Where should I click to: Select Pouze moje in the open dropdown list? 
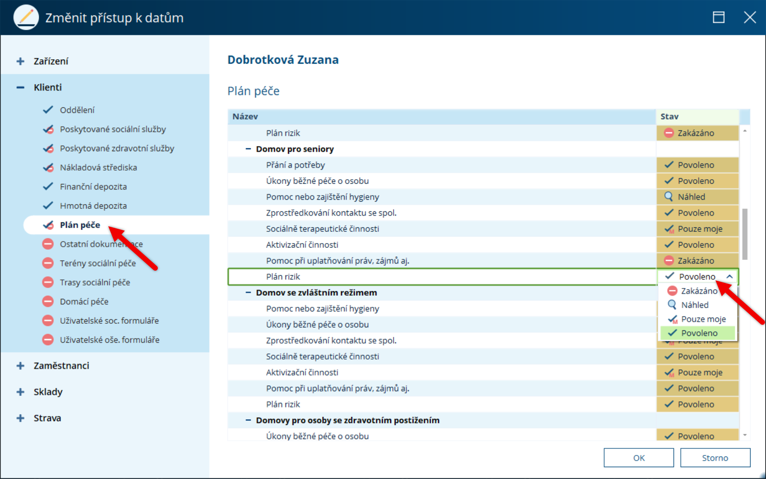[698, 319]
